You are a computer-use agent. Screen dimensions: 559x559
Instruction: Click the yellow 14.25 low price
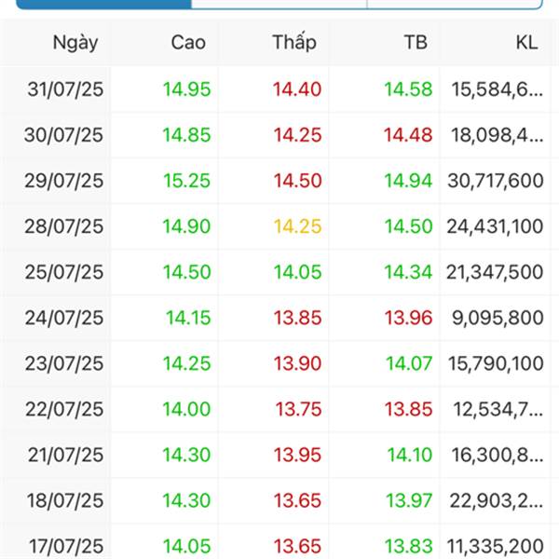click(x=297, y=226)
